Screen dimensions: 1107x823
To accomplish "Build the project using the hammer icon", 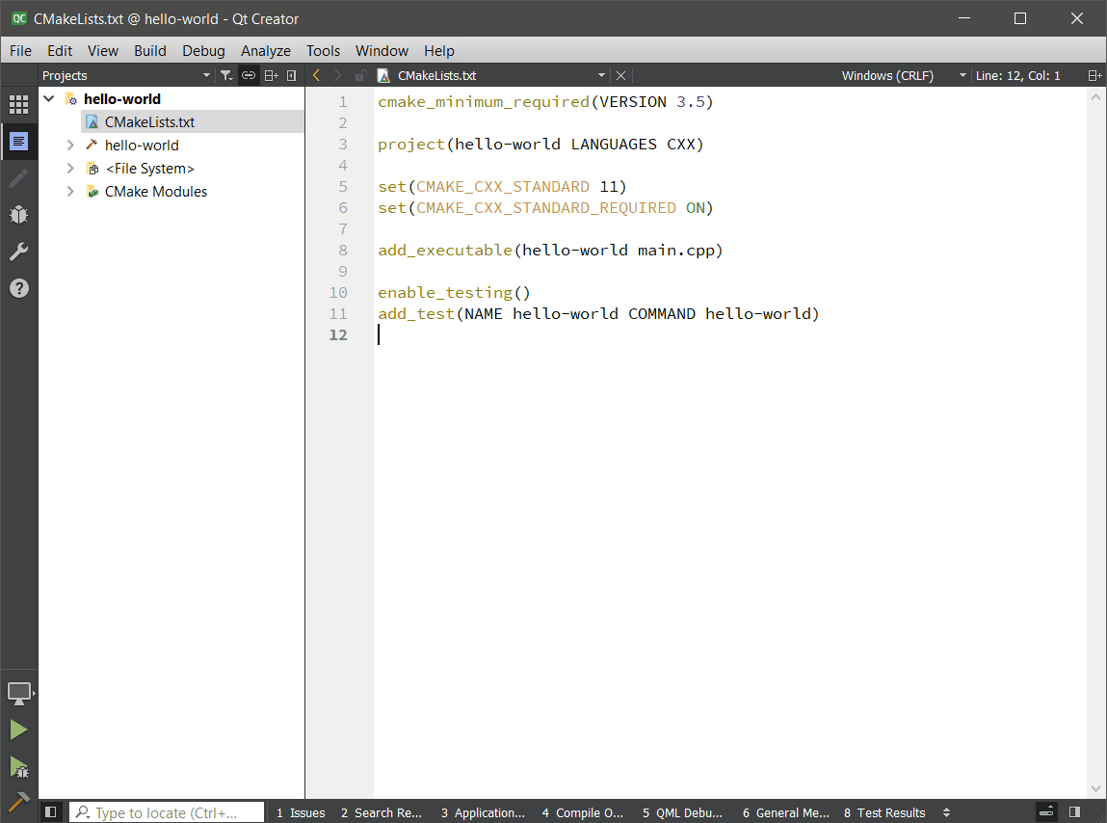I will [x=18, y=802].
